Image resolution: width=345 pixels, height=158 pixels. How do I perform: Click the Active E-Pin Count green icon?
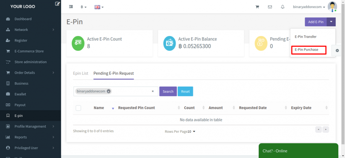pyautogui.click(x=78, y=43)
